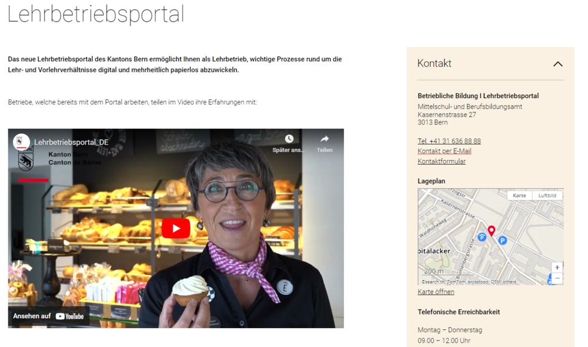Open Kontakt per E-Mail link
588x347 pixels.
click(x=445, y=151)
